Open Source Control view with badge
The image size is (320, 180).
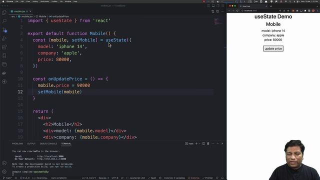4,30
